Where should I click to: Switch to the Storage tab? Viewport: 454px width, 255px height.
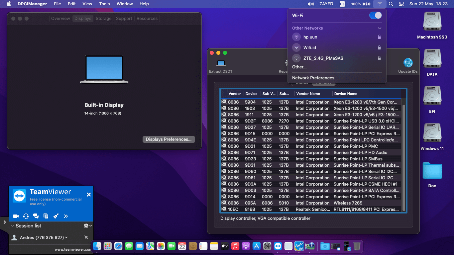[104, 19]
